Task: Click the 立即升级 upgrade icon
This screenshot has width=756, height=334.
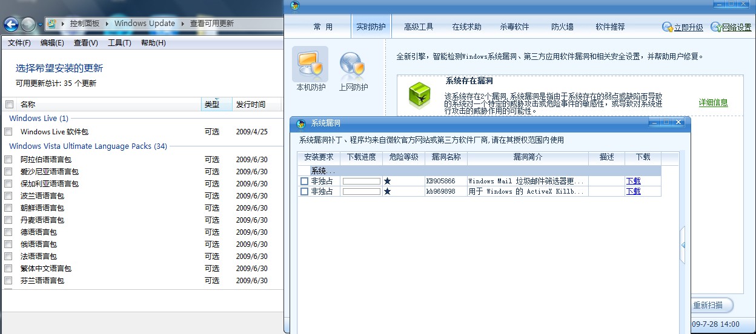Action: coord(668,27)
